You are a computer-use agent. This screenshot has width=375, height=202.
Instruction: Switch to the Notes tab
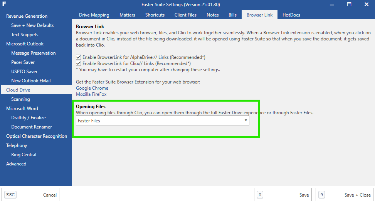pyautogui.click(x=213, y=15)
